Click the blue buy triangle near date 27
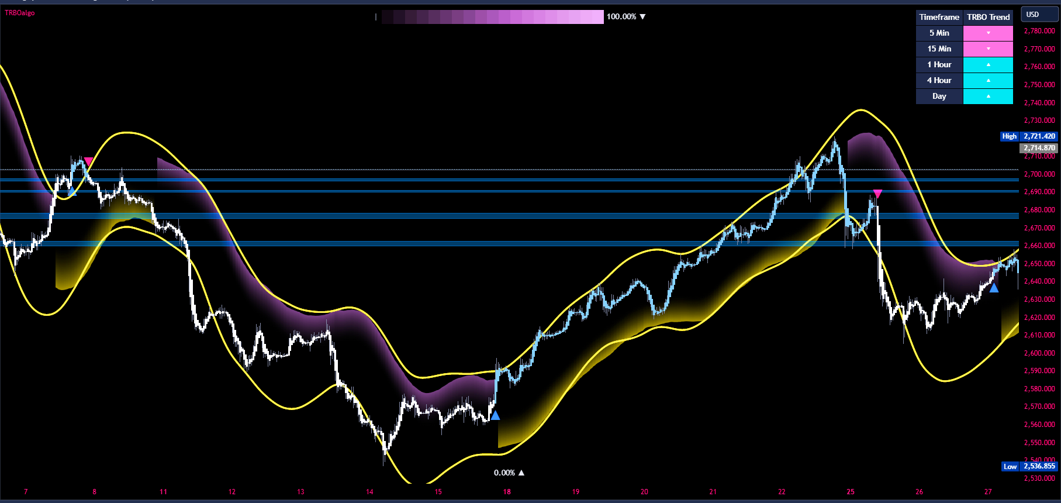 (x=994, y=287)
